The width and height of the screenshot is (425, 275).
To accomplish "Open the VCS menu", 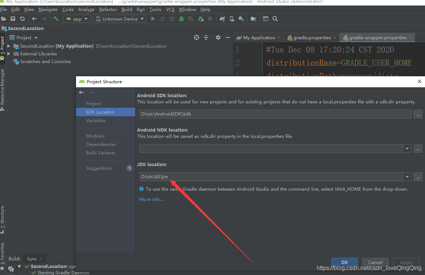I will 170,10.
